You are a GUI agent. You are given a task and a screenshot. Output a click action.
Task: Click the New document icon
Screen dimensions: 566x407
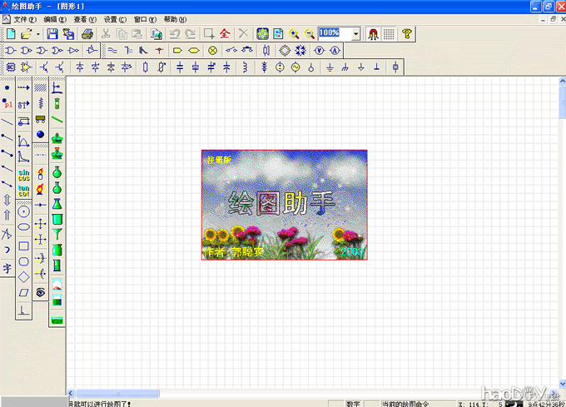(11, 34)
